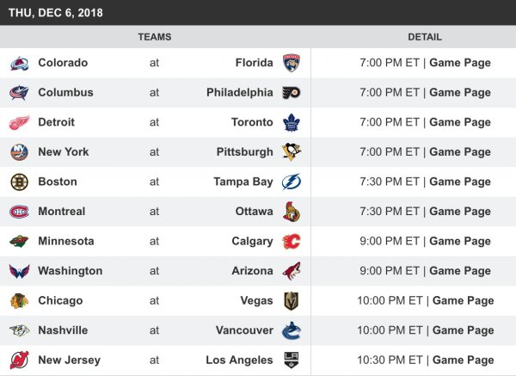The width and height of the screenshot is (516, 376).
Task: Click the Washington Capitals logo
Action: pos(19,271)
